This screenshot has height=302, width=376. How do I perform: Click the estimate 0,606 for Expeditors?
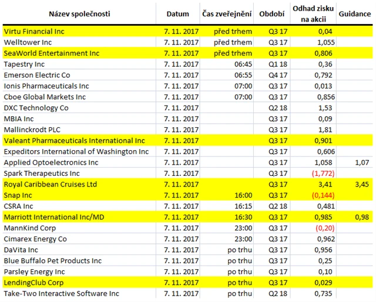point(326,151)
